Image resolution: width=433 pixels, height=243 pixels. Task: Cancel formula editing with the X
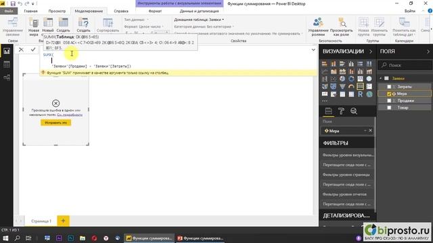click(21, 49)
